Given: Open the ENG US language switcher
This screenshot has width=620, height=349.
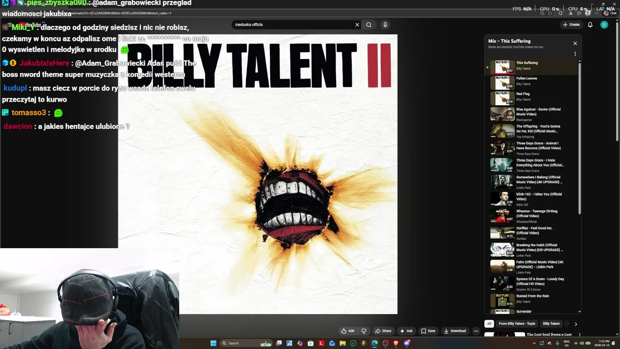Looking at the screenshot, I should 567,343.
